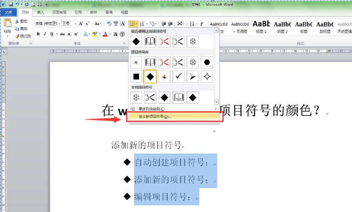Click the Cut (剪切) scissors button
Viewport: 352px width, 212px height.
(21, 21)
